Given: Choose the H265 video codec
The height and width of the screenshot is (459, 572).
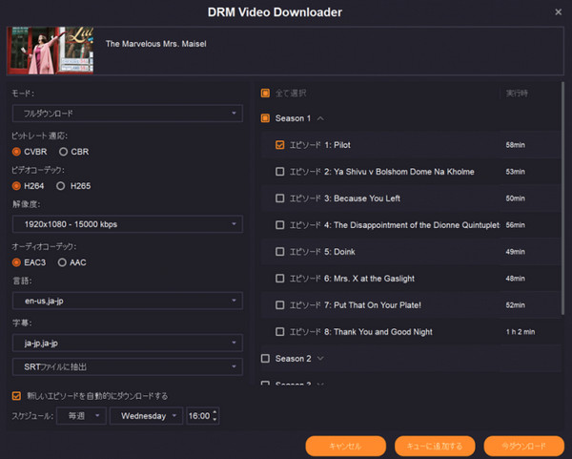Looking at the screenshot, I should pyautogui.click(x=73, y=186).
